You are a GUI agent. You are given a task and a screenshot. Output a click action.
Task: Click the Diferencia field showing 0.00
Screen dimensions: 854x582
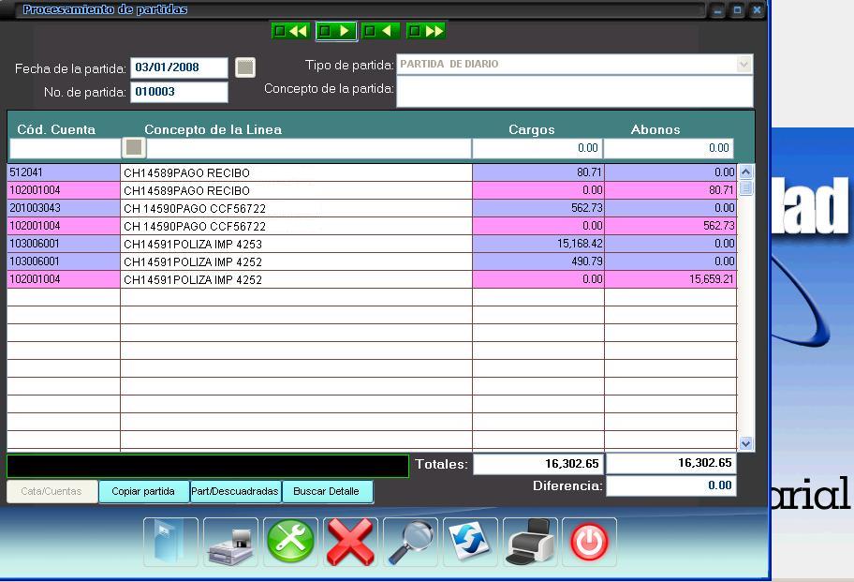tap(671, 485)
